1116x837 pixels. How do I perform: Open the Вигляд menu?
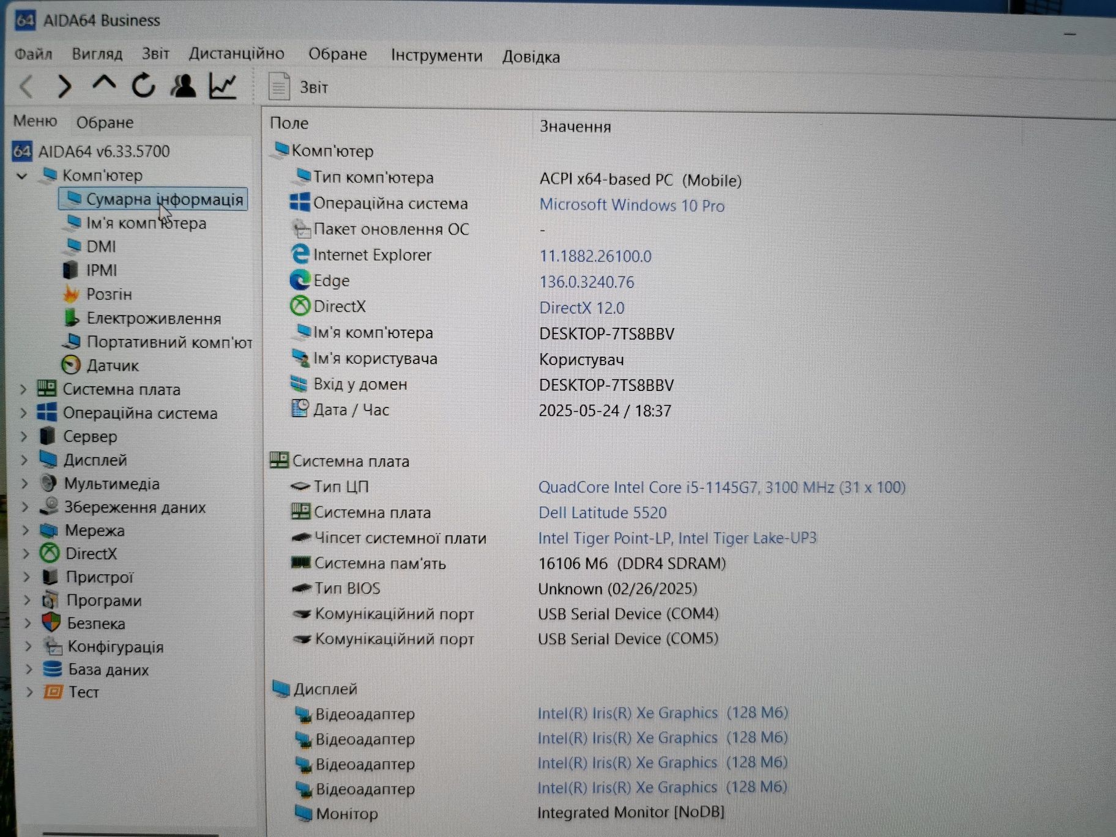pos(97,54)
